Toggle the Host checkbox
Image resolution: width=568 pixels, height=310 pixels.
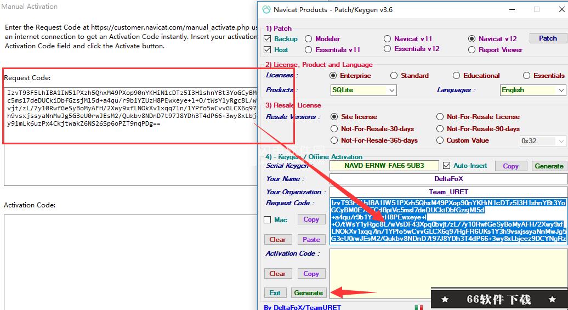pyautogui.click(x=268, y=50)
